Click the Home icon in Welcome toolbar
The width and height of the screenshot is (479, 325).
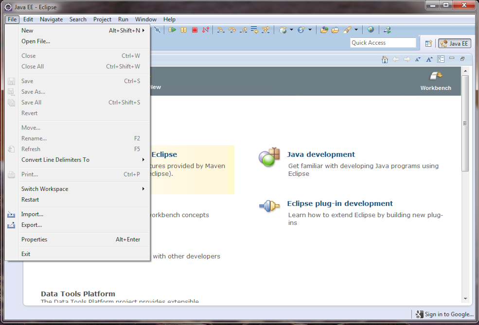click(385, 59)
